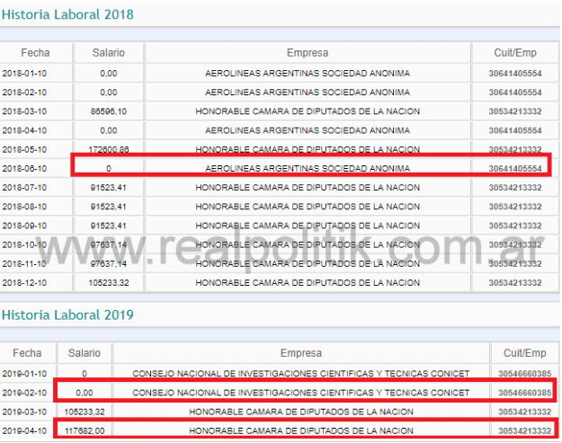Select CUIT 30546660385 in the 2019-01-10 row

point(525,374)
